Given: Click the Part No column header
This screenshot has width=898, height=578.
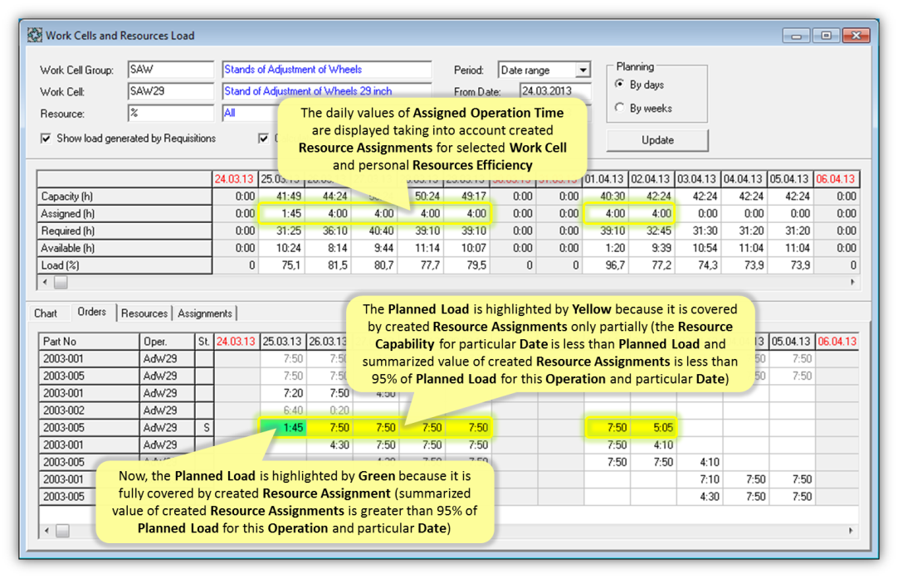Looking at the screenshot, I should coord(89,342).
